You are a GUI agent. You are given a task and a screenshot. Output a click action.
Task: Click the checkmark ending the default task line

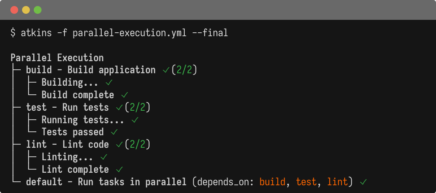pyautogui.click(x=363, y=182)
